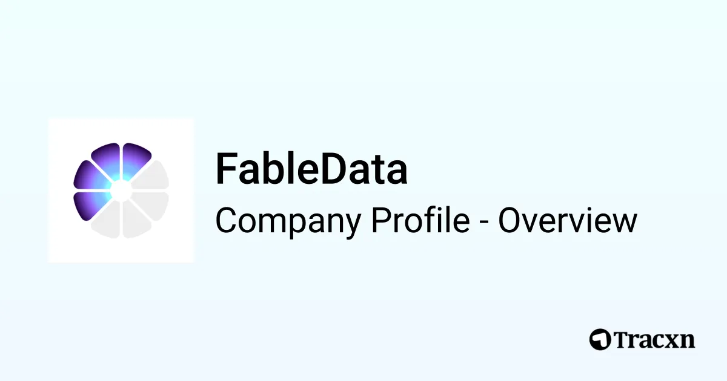The height and width of the screenshot is (381, 727).
Task: Click the white logo tile's top-left corner
Action: pos(51,121)
